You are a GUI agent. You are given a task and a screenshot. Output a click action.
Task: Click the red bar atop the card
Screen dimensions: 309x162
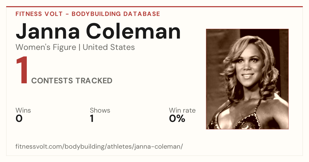point(154,7)
